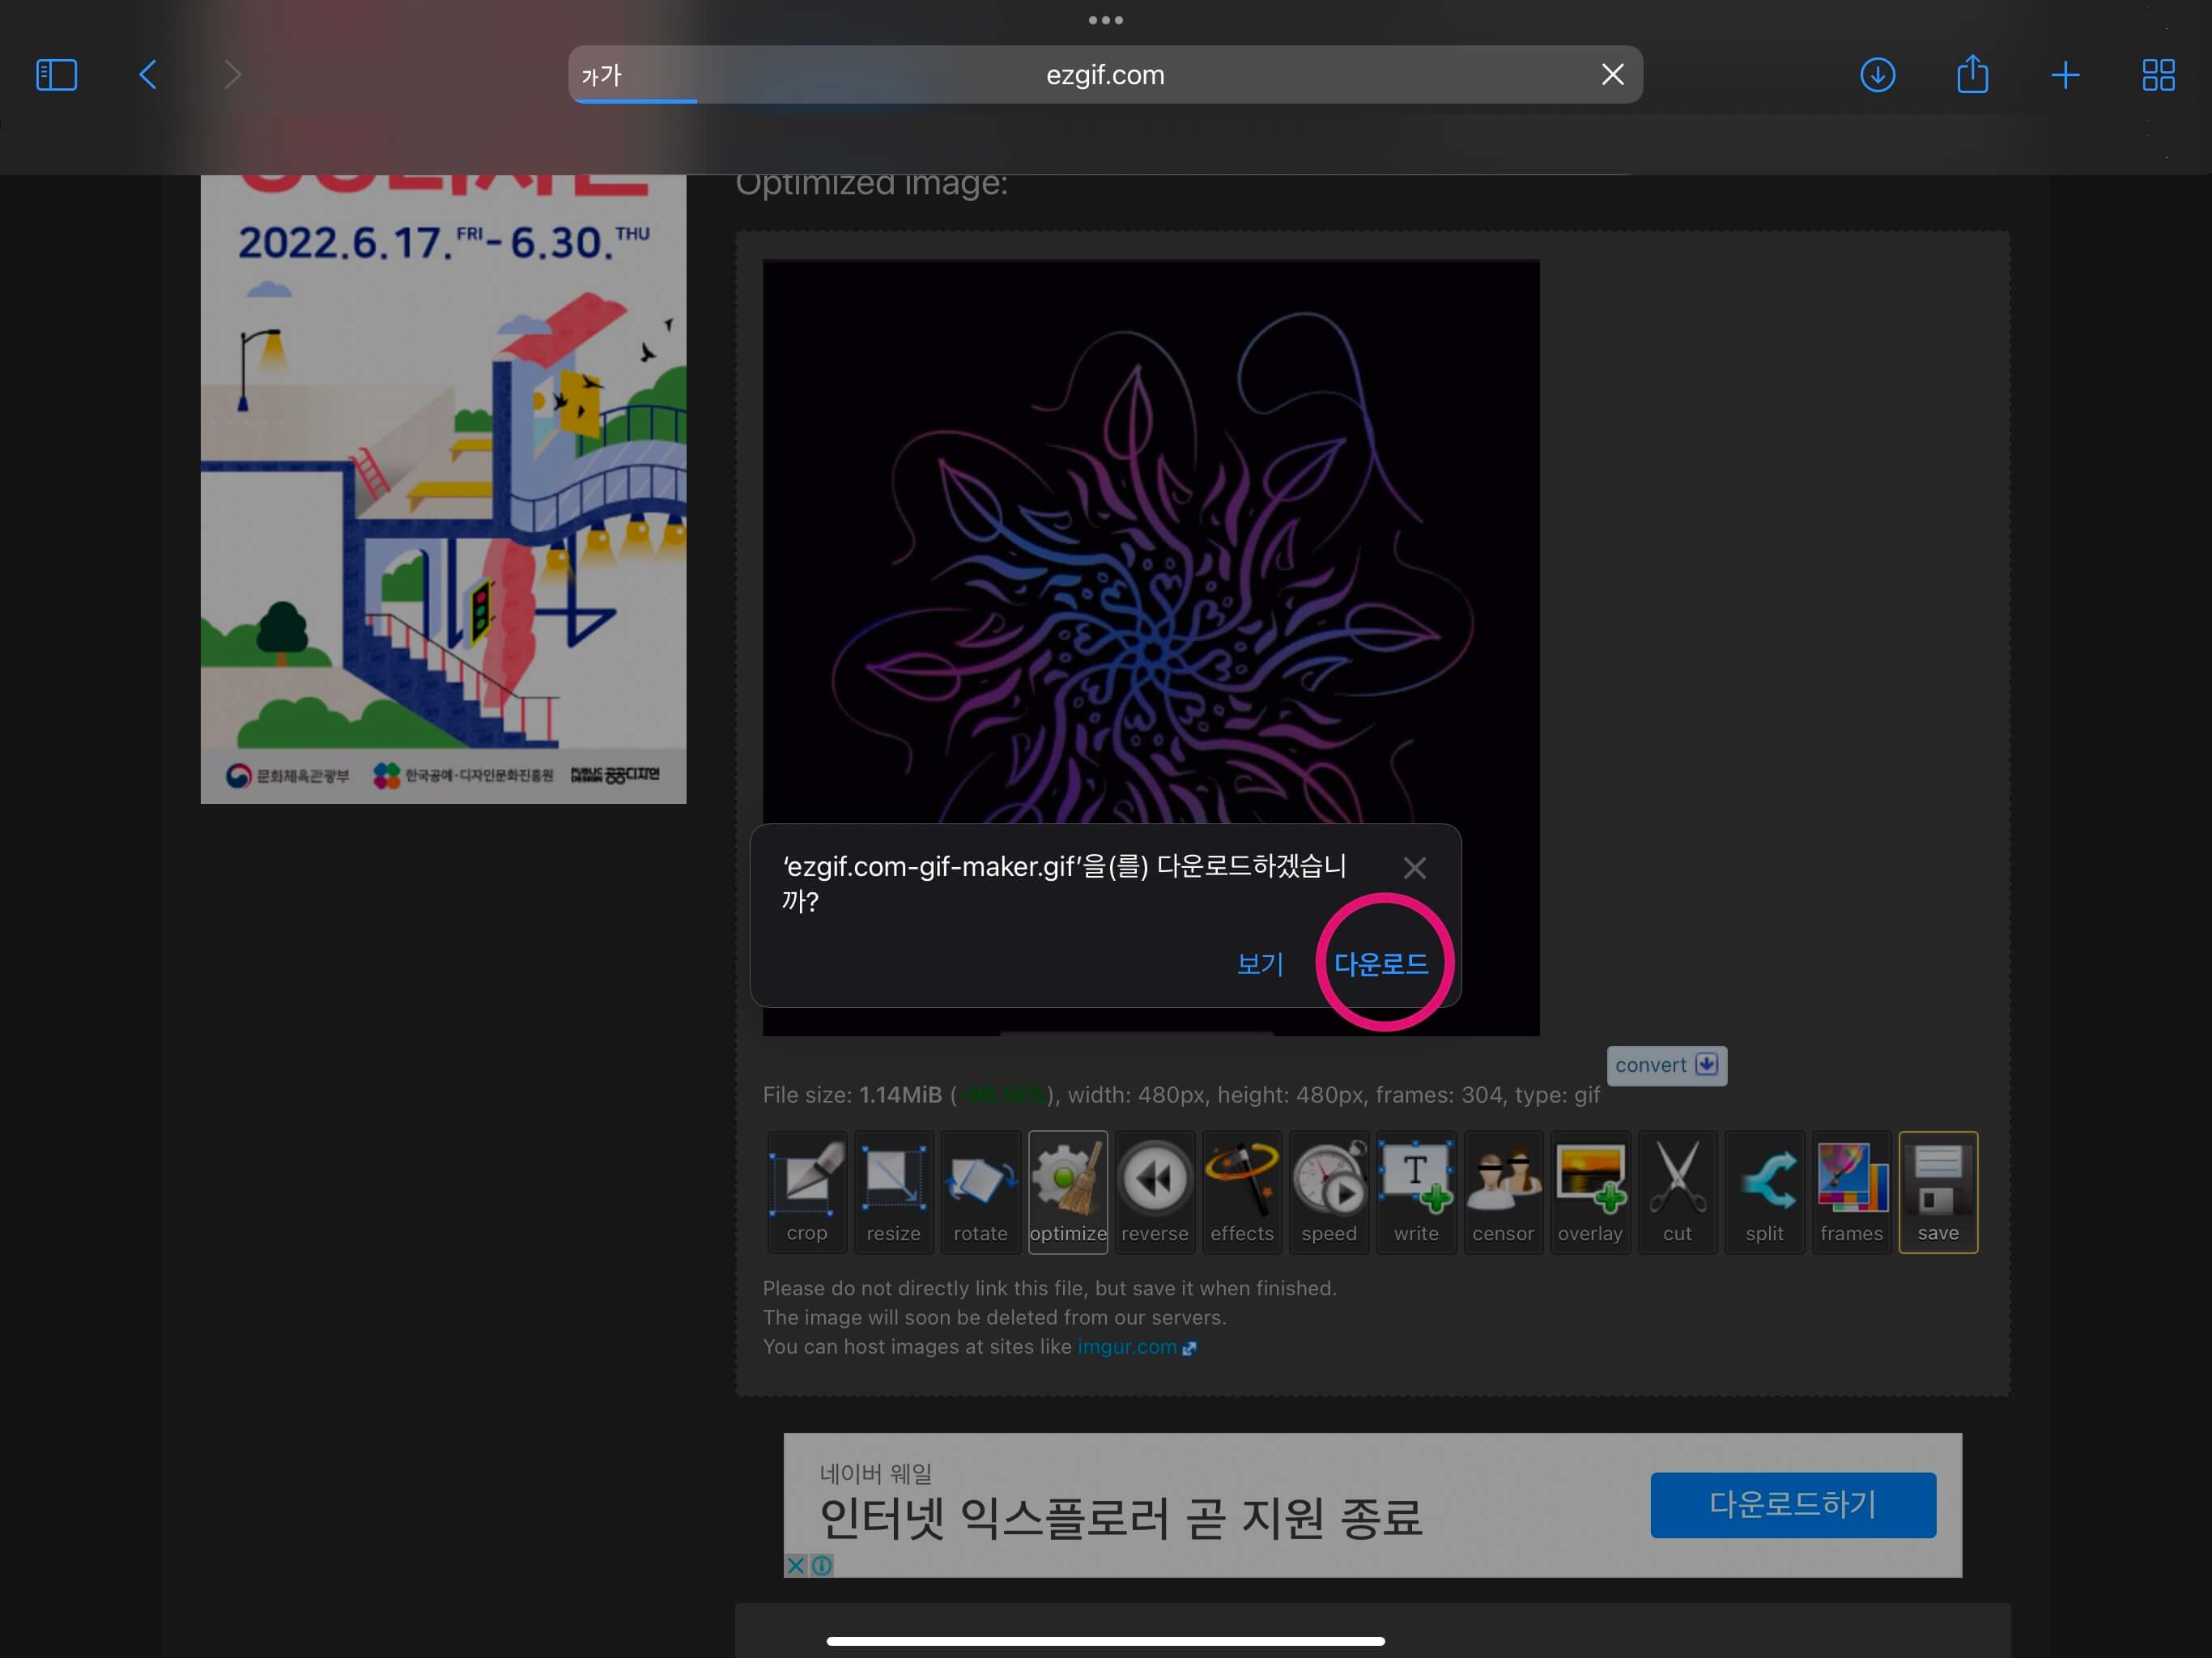Click 보기 to view the GIF
Image resolution: width=2212 pixels, height=1658 pixels.
1259,964
